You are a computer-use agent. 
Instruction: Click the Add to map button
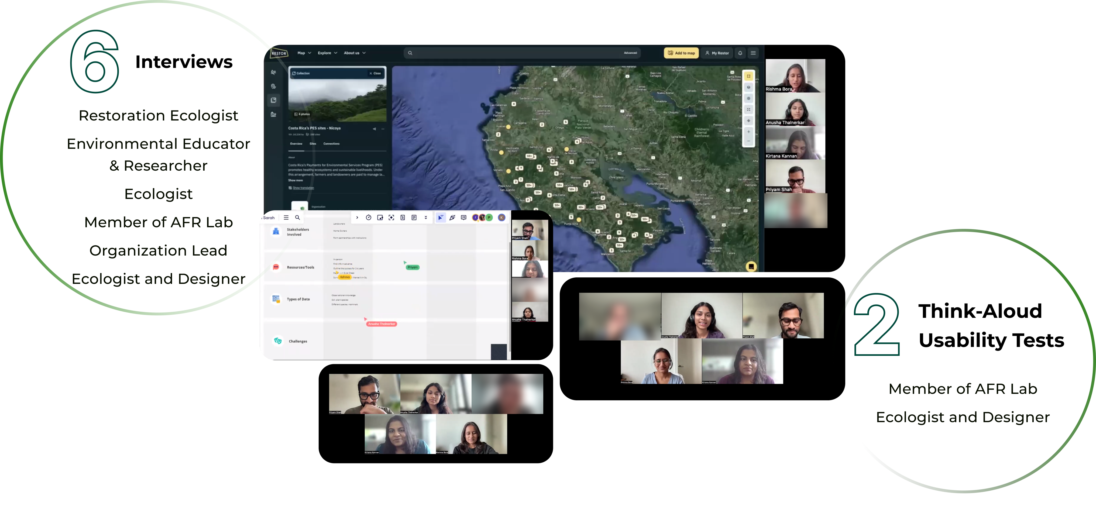tap(681, 53)
